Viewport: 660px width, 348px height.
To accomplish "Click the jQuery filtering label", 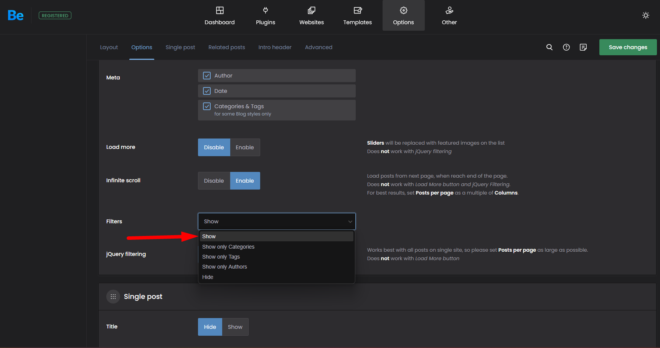I will pyautogui.click(x=126, y=254).
